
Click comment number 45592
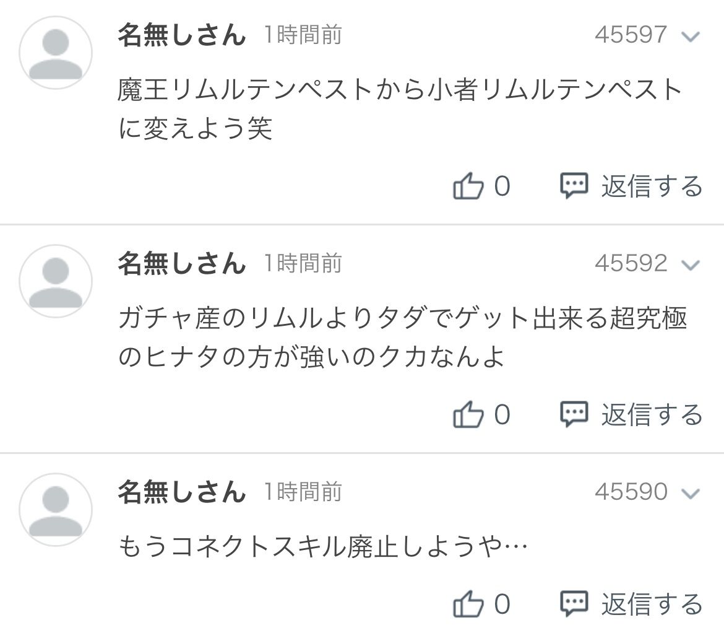coord(631,263)
